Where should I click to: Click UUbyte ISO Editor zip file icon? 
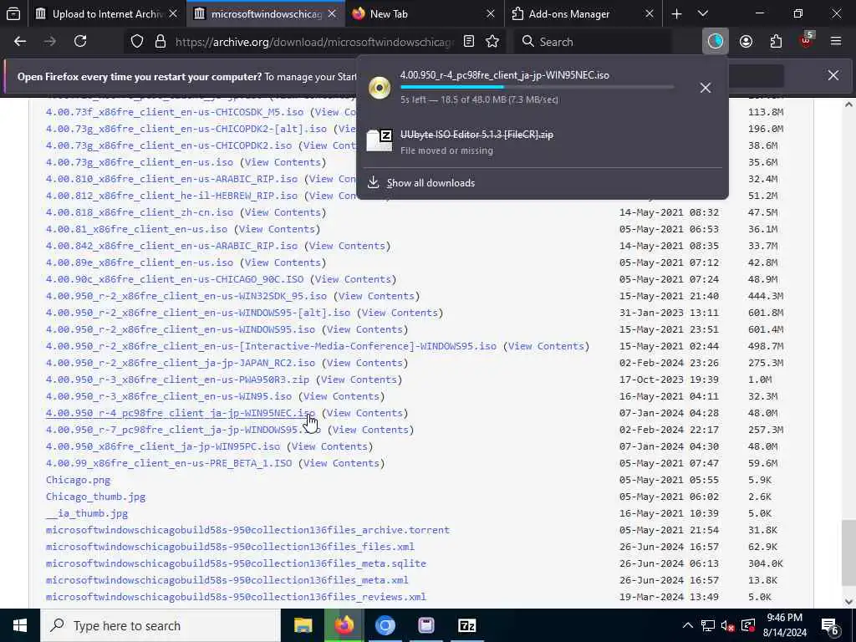[380, 140]
